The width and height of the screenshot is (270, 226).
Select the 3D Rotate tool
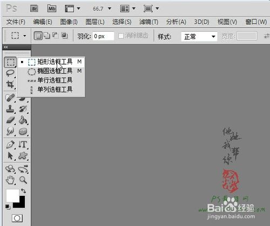click(10, 169)
